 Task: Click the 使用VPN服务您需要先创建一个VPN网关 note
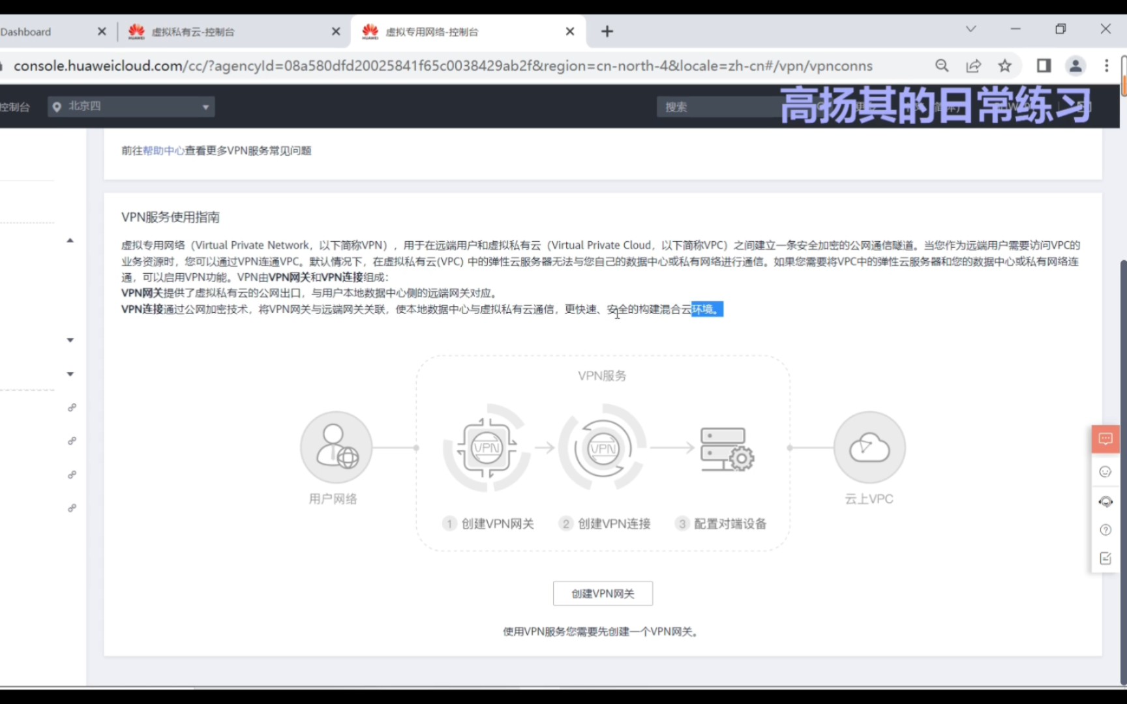(601, 632)
